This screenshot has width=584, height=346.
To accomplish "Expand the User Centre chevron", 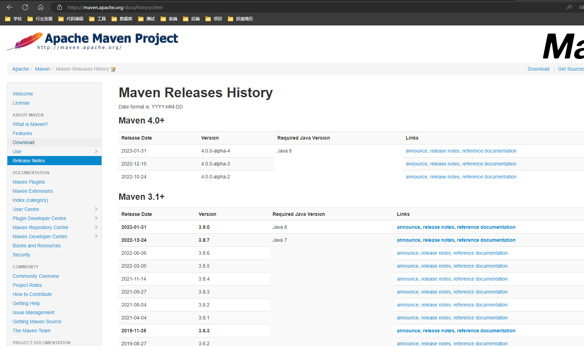I will point(96,209).
